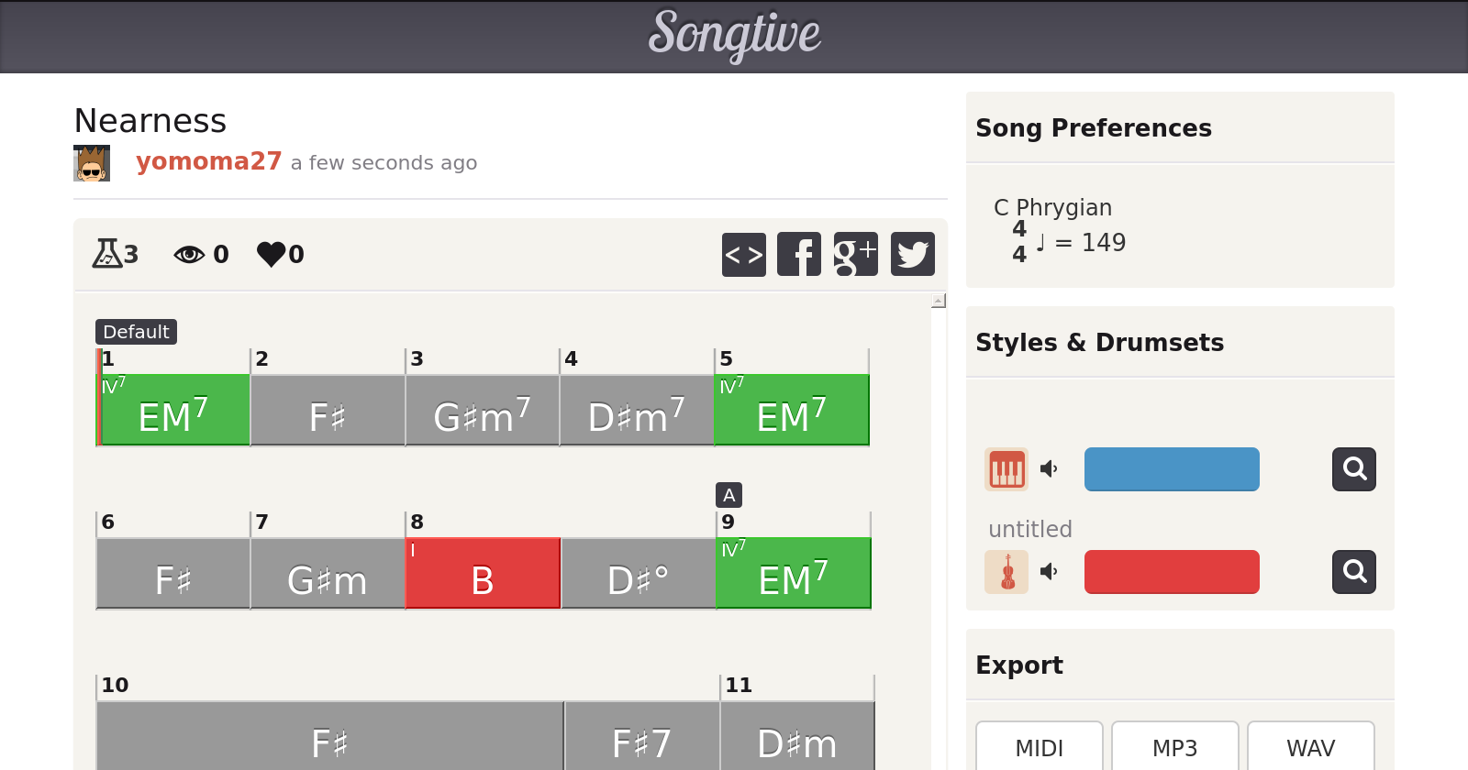Image resolution: width=1468 pixels, height=770 pixels.
Task: Mute the violin track speaker
Action: click(x=1049, y=572)
